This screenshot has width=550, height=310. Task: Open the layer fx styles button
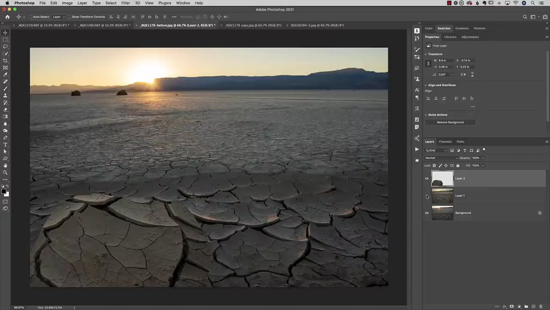tap(505, 306)
